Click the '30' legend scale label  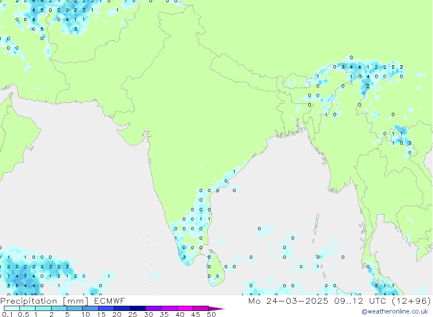tap(148, 314)
